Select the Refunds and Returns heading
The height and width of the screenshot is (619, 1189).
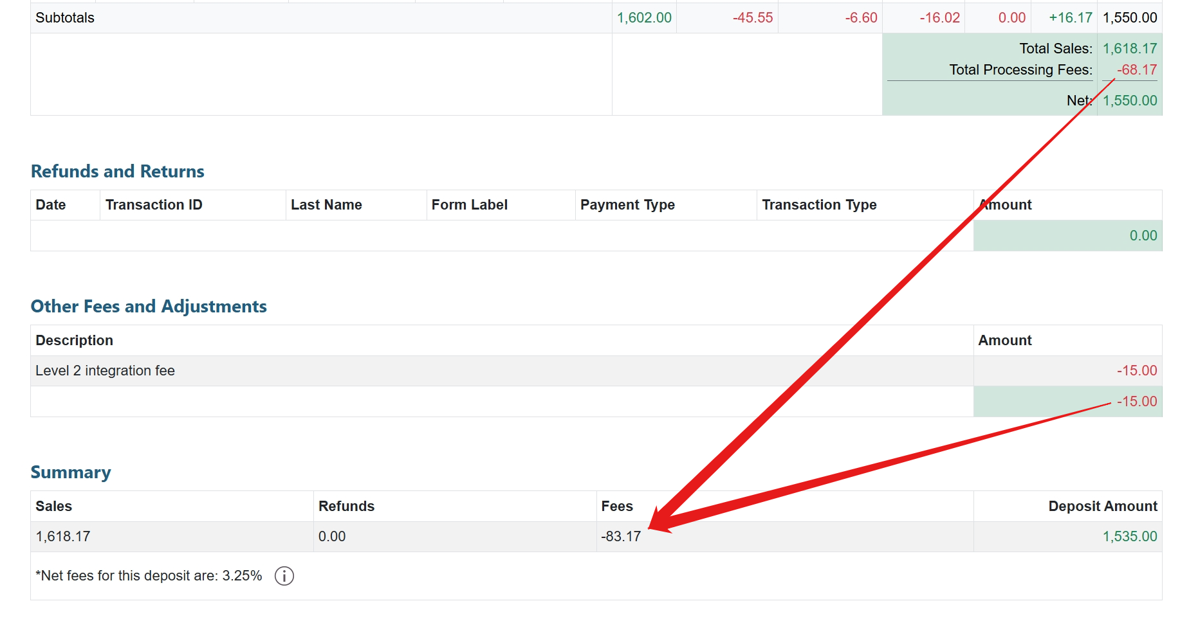118,172
